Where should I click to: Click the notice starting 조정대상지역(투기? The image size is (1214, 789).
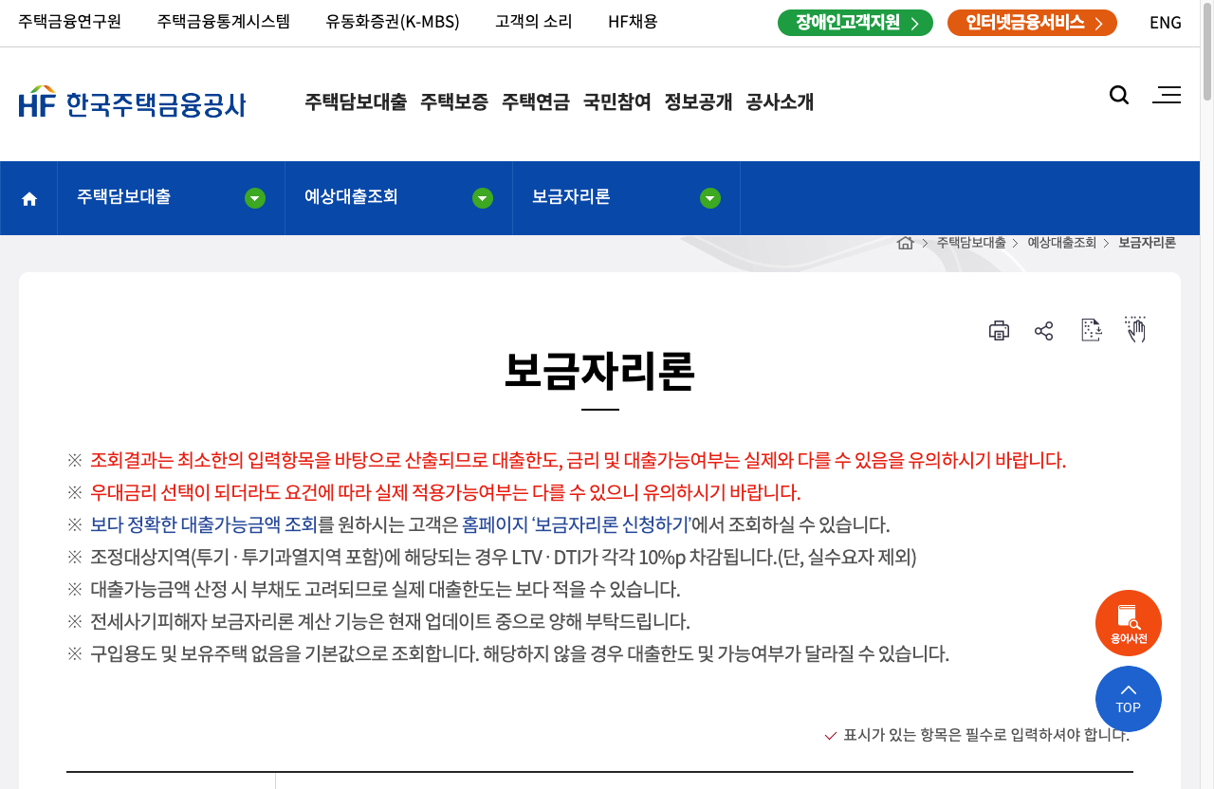(x=504, y=557)
